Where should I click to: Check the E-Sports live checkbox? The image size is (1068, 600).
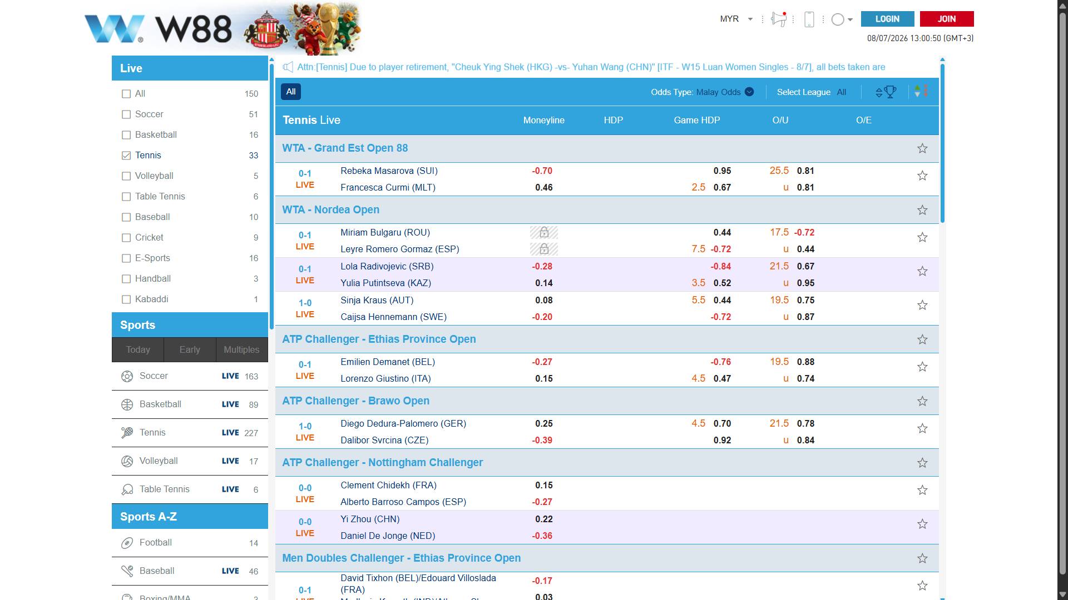click(126, 258)
